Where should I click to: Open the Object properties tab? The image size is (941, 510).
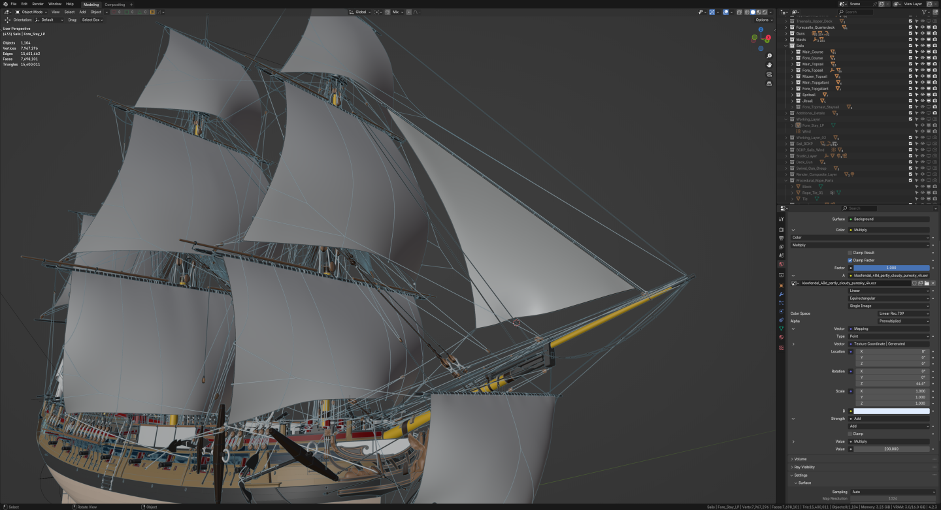[781, 285]
